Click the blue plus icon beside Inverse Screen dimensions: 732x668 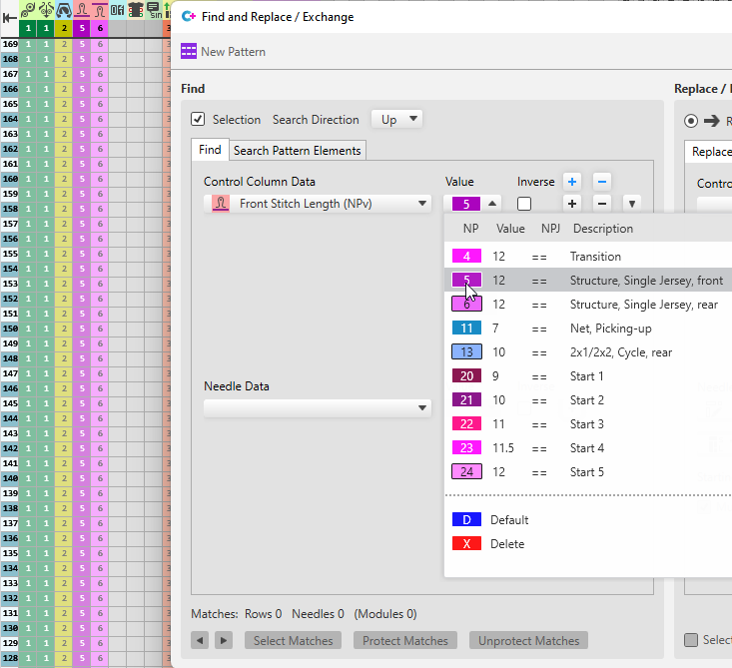click(572, 182)
